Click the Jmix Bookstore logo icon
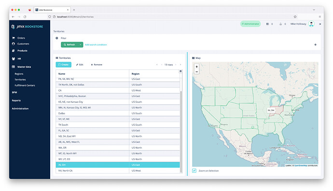The width and height of the screenshot is (333, 191). pos(13,27)
